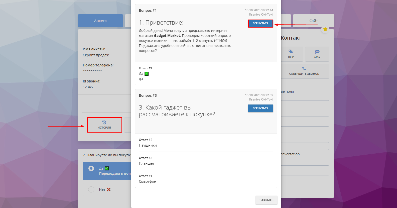The image size is (397, 208).
Task: Switch to the Анкета tab
Action: (x=100, y=21)
